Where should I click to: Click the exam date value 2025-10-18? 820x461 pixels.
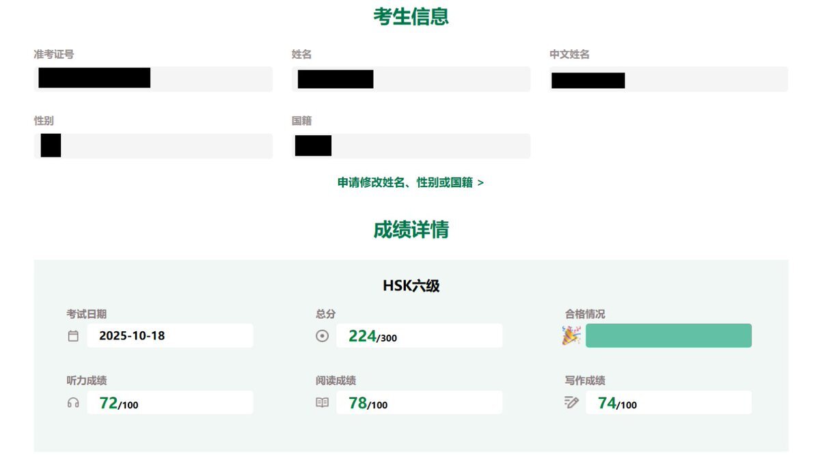coord(132,336)
